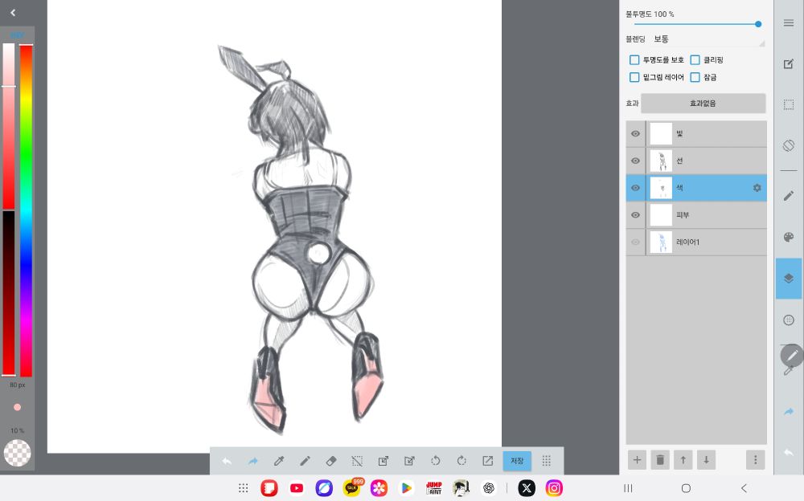The image size is (804, 501).
Task: Click the white-to-red brush opacity bar
Action: pos(9,126)
